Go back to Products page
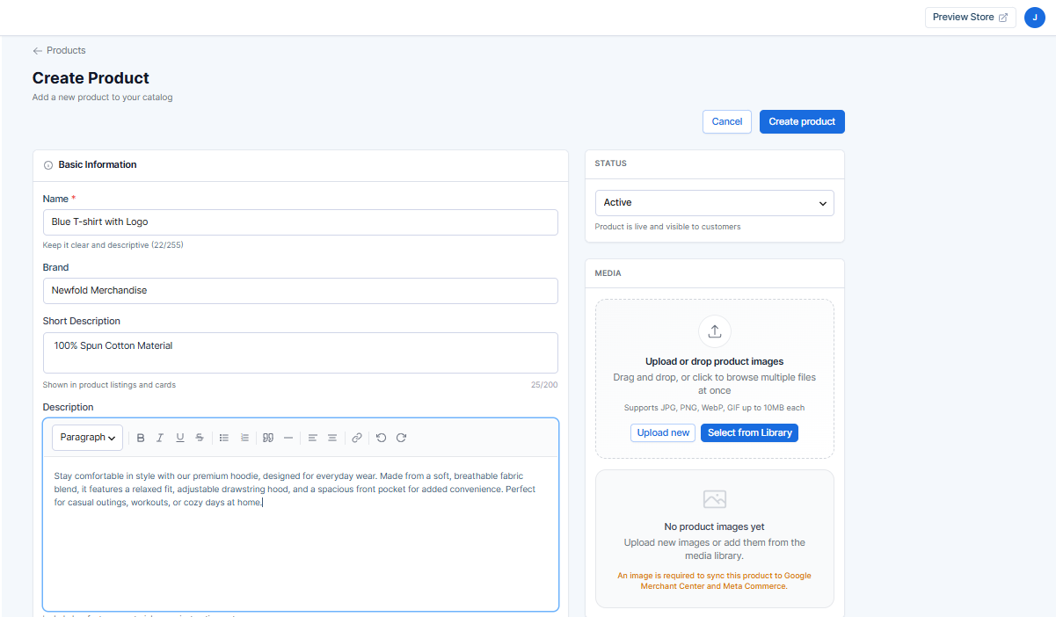The height and width of the screenshot is (617, 1056). [x=59, y=51]
